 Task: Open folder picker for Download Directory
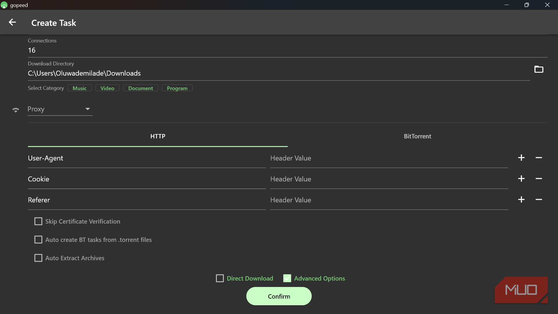tap(539, 69)
